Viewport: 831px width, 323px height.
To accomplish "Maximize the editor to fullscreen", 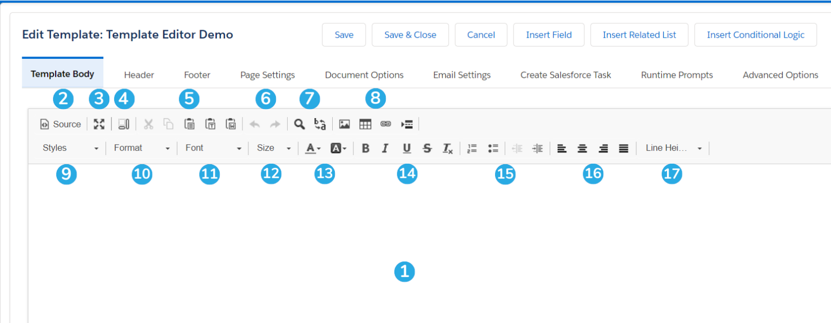I will point(99,124).
